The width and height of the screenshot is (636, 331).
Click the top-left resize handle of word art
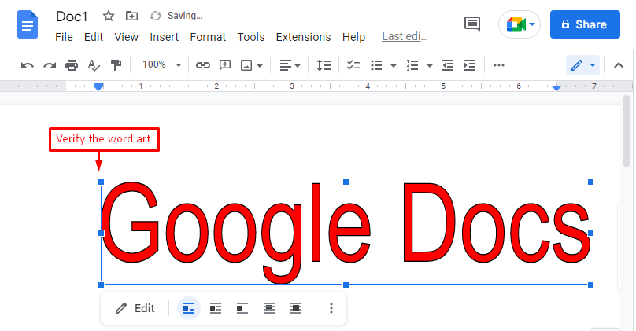pos(101,182)
